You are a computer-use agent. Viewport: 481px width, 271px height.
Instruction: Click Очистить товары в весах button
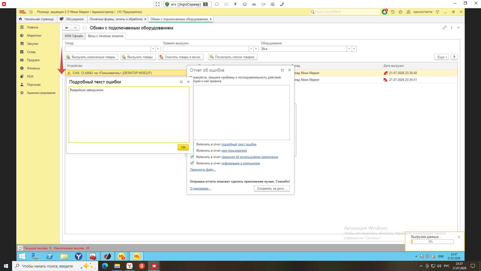181,57
